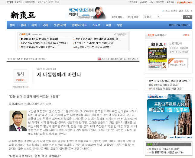
Task: Select the 스포츠 navigation tab
Action: click(96, 25)
